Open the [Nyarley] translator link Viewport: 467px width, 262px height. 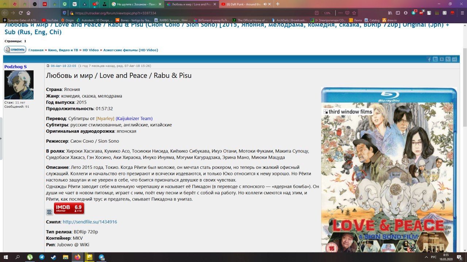(105, 119)
